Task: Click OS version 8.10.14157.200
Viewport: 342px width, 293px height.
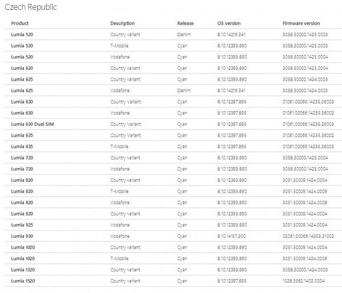Action: (x=231, y=236)
